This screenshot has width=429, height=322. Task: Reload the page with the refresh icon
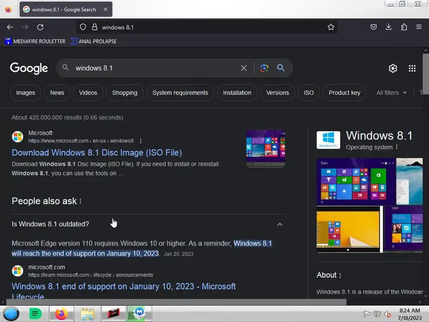click(40, 27)
